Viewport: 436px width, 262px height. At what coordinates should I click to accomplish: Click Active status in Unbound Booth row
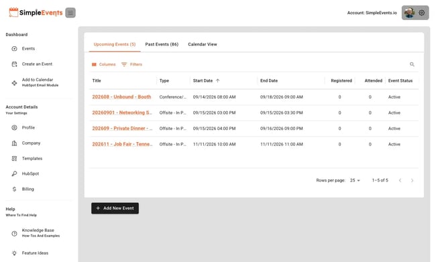[394, 97]
